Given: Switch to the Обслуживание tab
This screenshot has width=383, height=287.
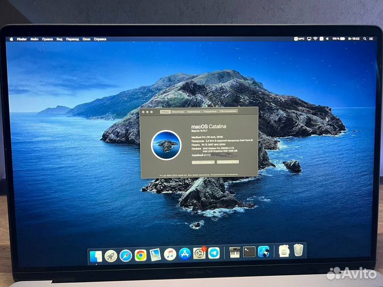Looking at the screenshot, I should pyautogui.click(x=228, y=111).
